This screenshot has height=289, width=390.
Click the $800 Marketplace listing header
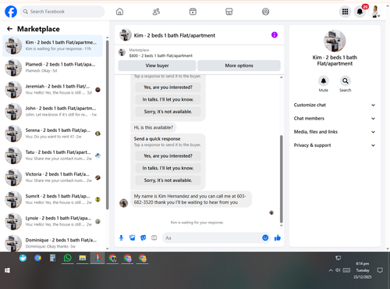(x=200, y=53)
